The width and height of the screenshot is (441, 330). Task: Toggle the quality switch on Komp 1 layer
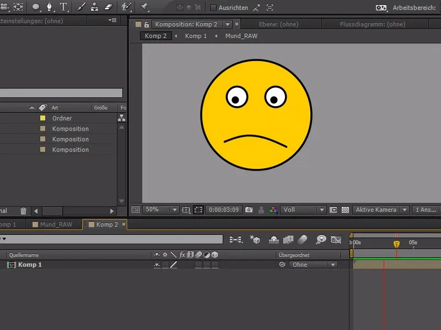pyautogui.click(x=174, y=265)
